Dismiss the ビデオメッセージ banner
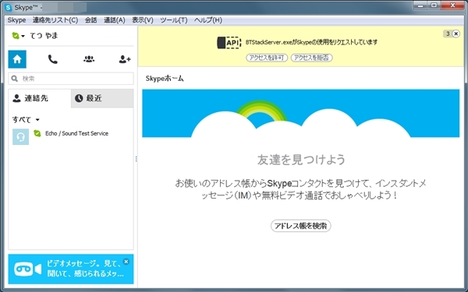 [x=126, y=262]
